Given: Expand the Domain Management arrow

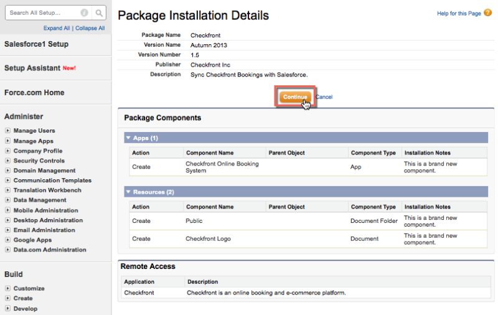Looking at the screenshot, I should coord(7,171).
